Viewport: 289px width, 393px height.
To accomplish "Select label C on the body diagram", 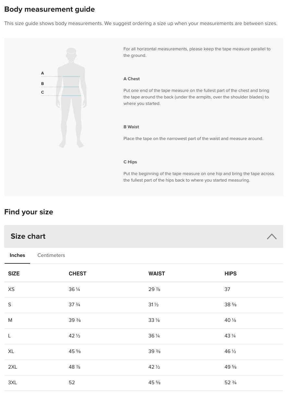I will click(x=42, y=92).
